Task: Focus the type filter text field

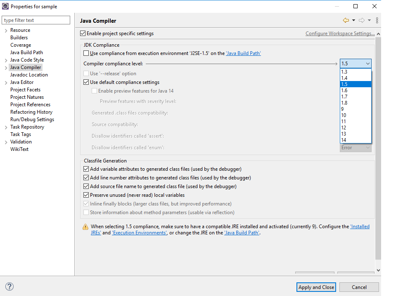Action: pos(36,20)
